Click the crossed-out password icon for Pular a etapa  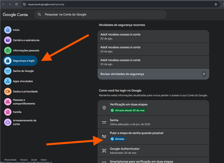104,136
